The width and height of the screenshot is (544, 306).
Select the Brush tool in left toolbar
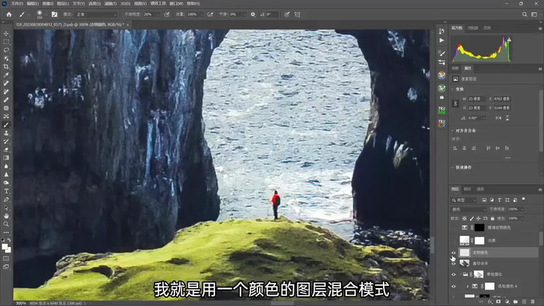6,125
